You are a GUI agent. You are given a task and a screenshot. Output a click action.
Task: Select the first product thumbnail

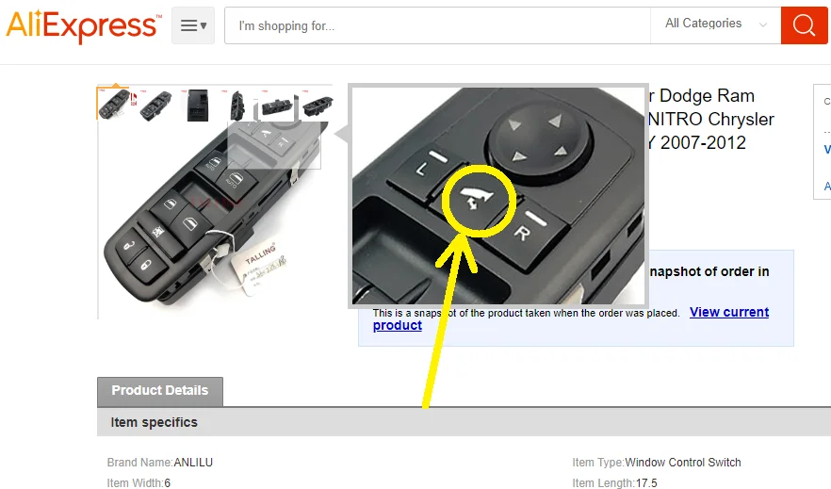coord(112,104)
